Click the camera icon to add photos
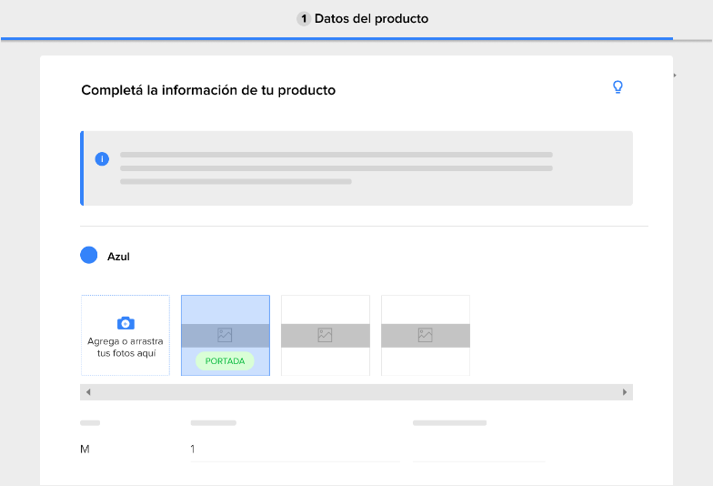Viewport: 713px width, 486px height. pyautogui.click(x=126, y=323)
